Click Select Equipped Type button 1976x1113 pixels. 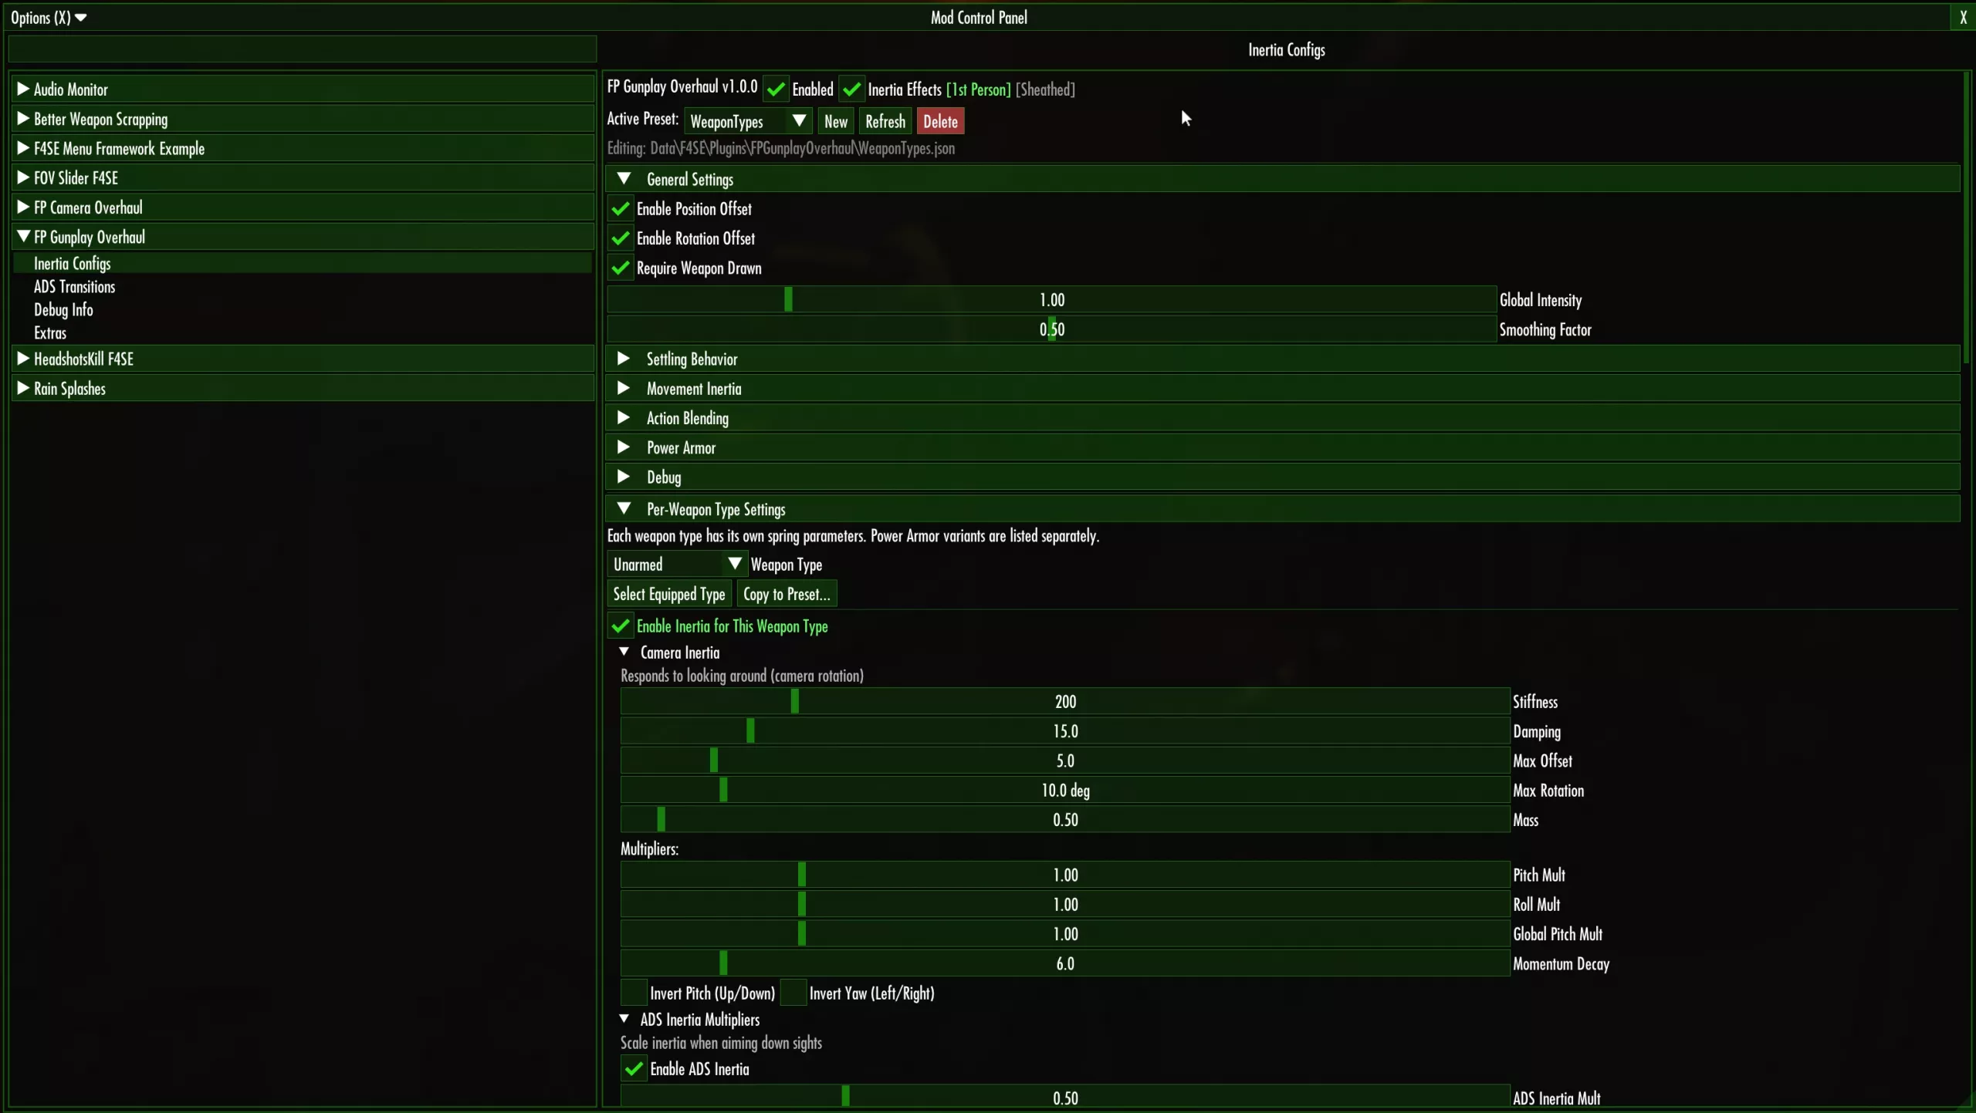click(668, 594)
